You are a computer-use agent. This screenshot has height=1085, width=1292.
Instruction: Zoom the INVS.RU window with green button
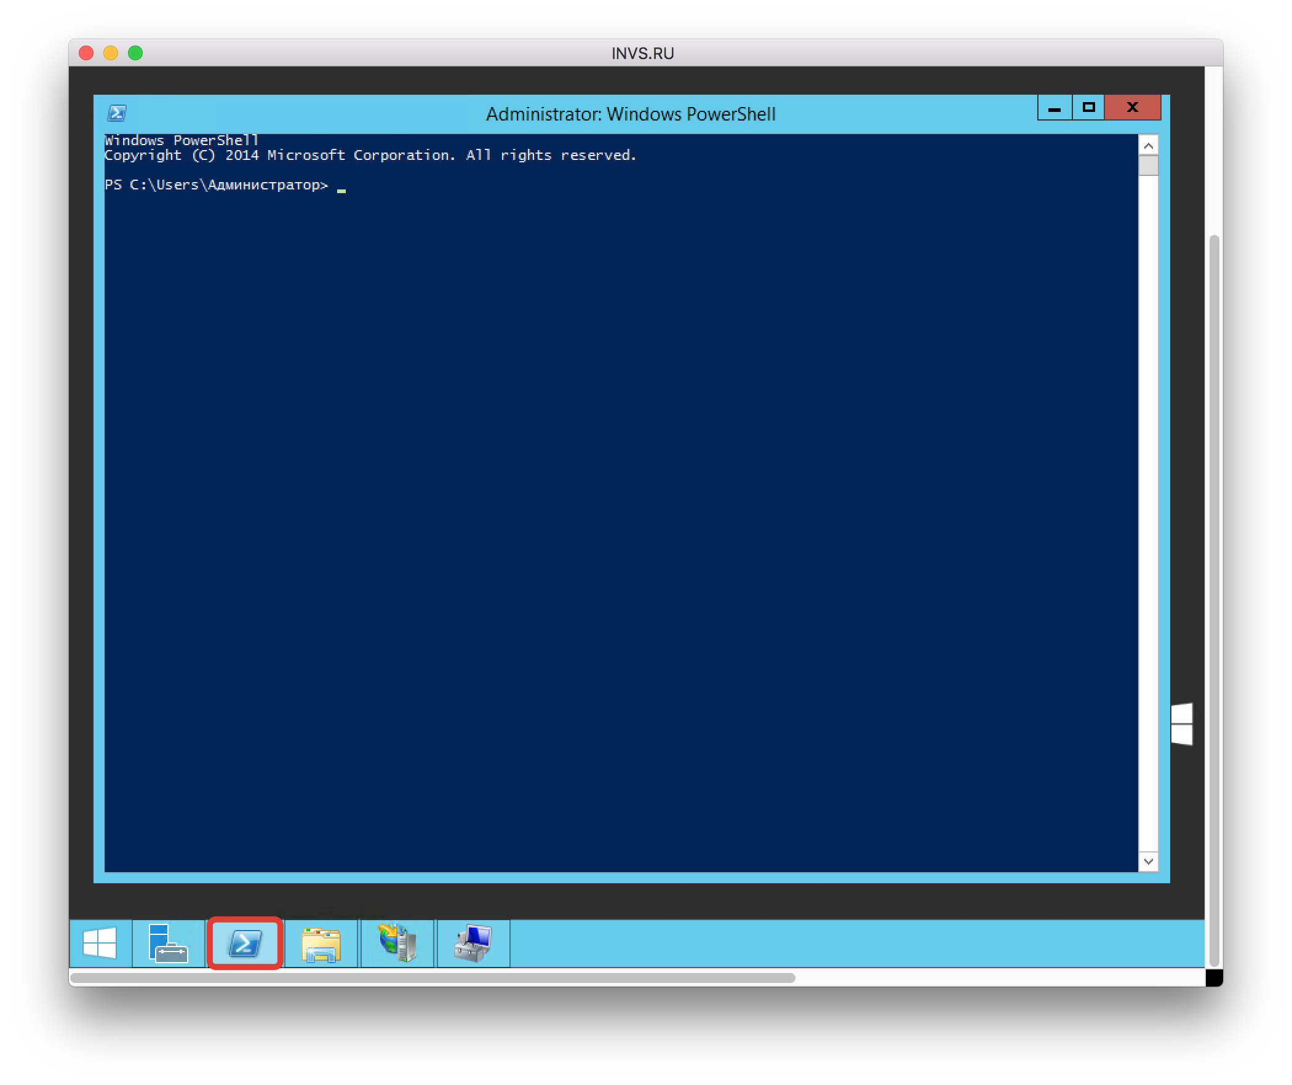[135, 53]
